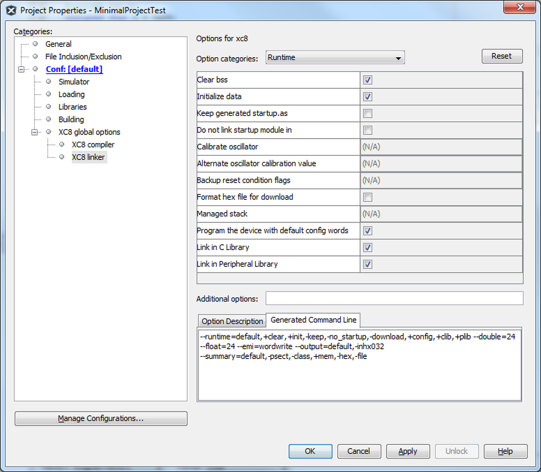
Task: Click Alternate oscillator calibration value (N/A) field
Action: [x=441, y=163]
